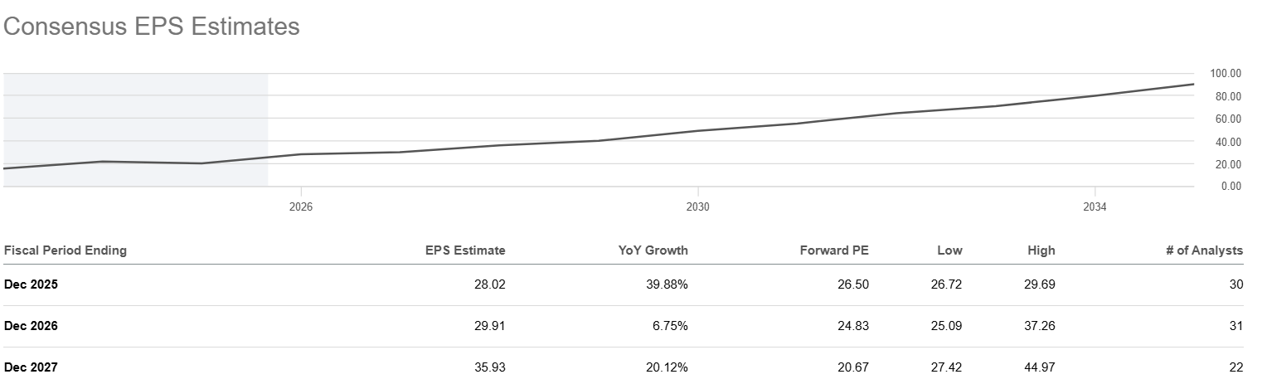Image resolution: width=1262 pixels, height=384 pixels.
Task: Click the 22 analysts count for 2027
Action: (1236, 367)
